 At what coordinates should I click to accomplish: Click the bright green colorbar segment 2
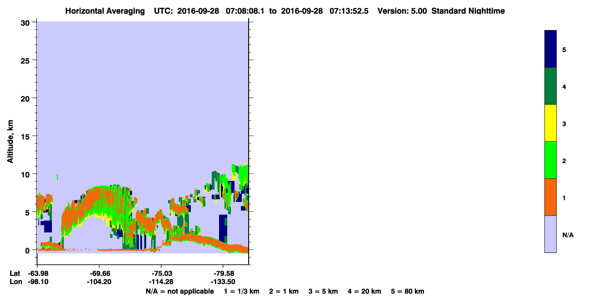coord(550,160)
